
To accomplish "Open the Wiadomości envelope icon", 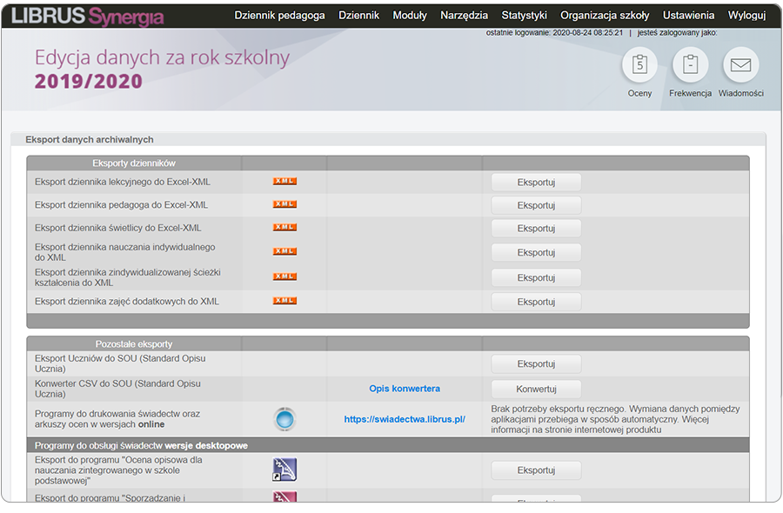I will [x=740, y=65].
